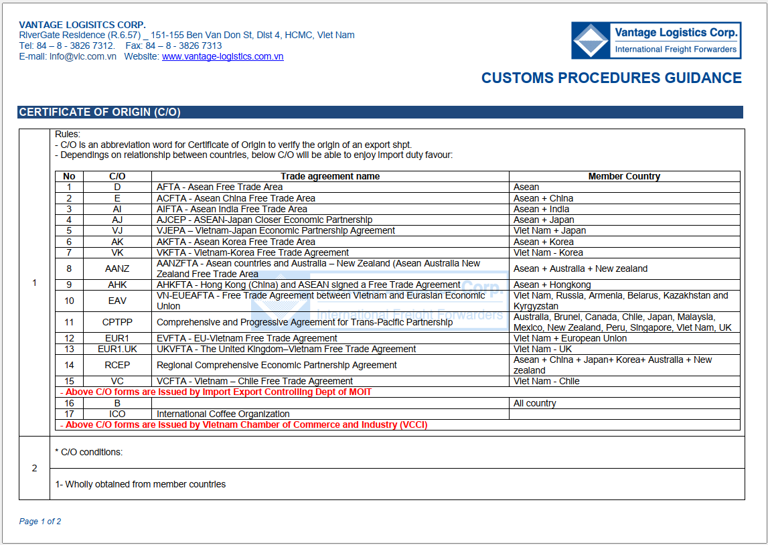Click the red MOIT issuing note

click(216, 392)
